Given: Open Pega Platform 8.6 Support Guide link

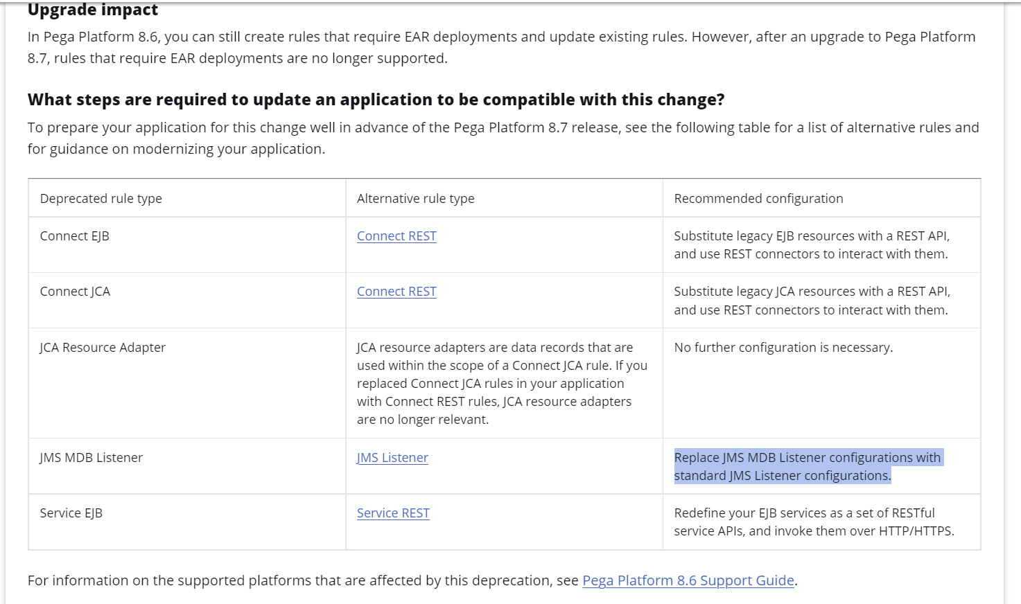Looking at the screenshot, I should click(x=688, y=580).
